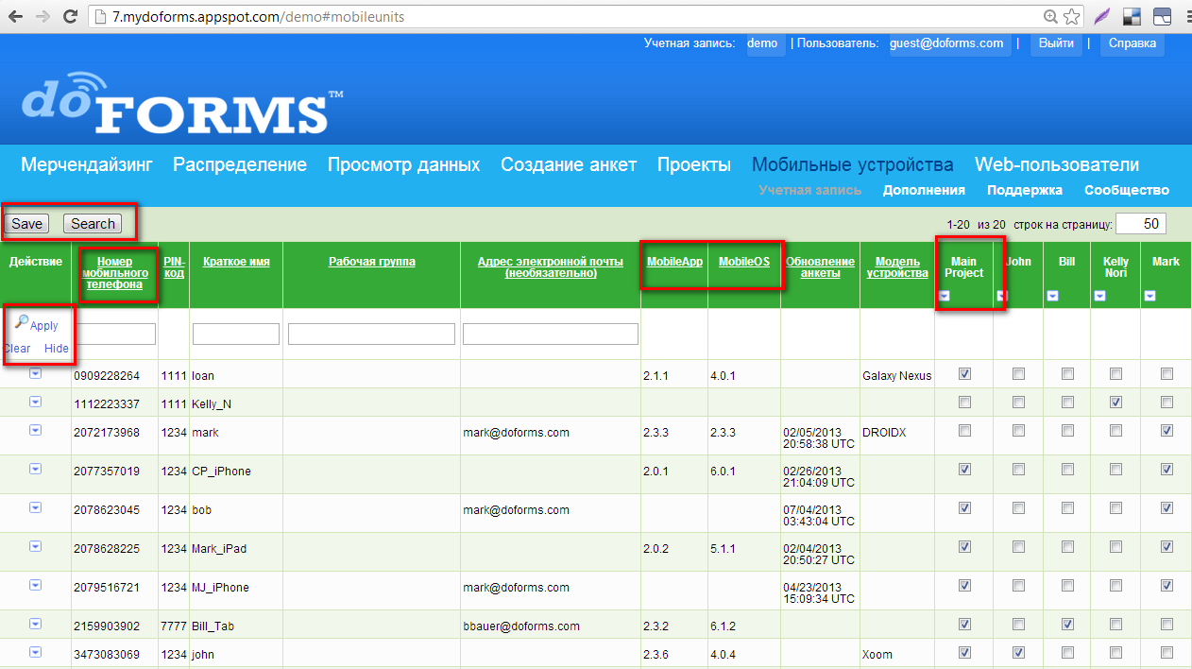Viewport: 1192px width, 669px height.
Task: Click the Выйти logout link
Action: [x=1056, y=43]
